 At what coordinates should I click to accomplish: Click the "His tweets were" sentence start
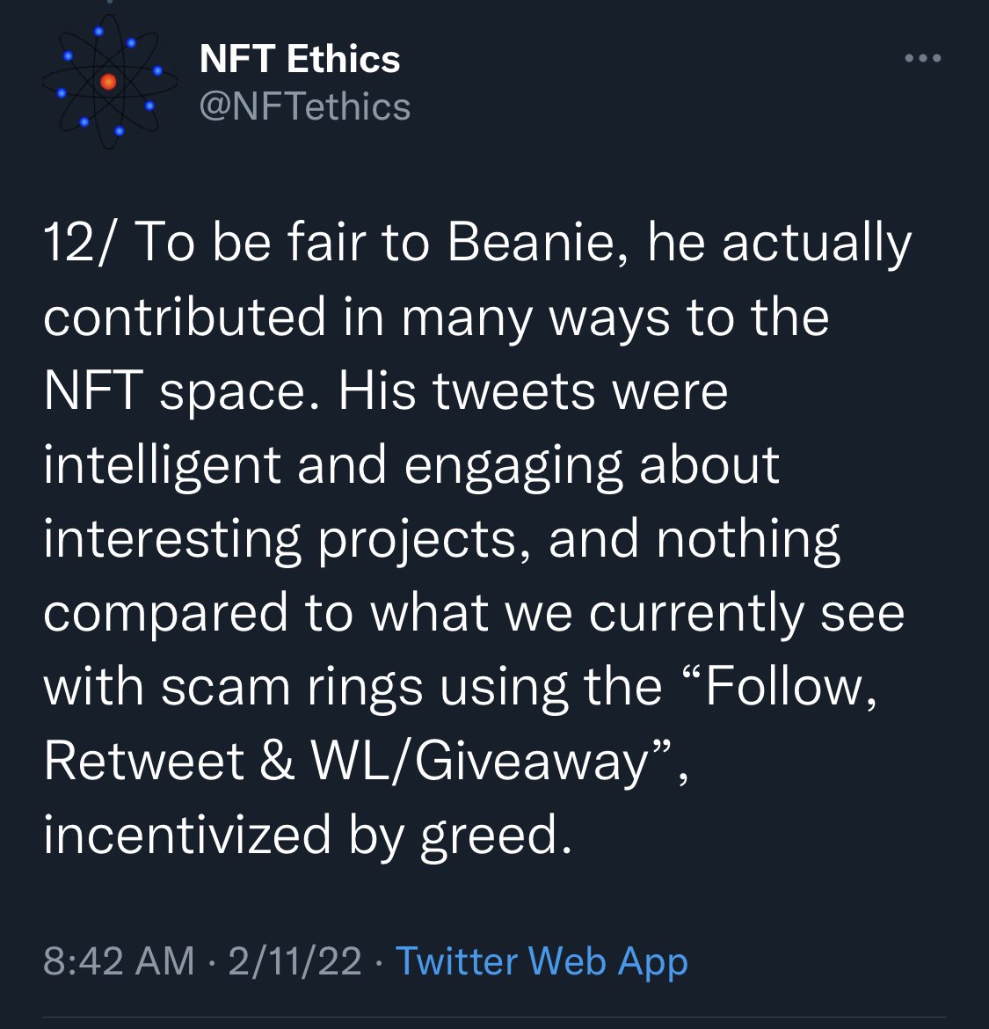533,390
